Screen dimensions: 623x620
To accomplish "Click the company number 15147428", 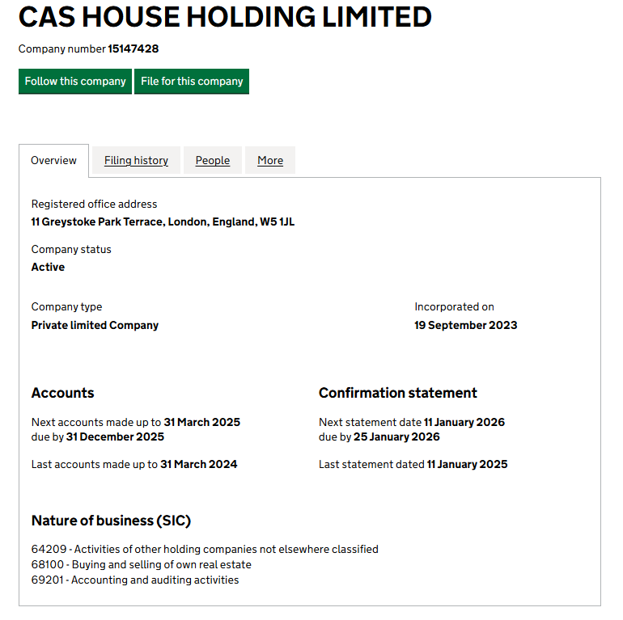I will 133,49.
